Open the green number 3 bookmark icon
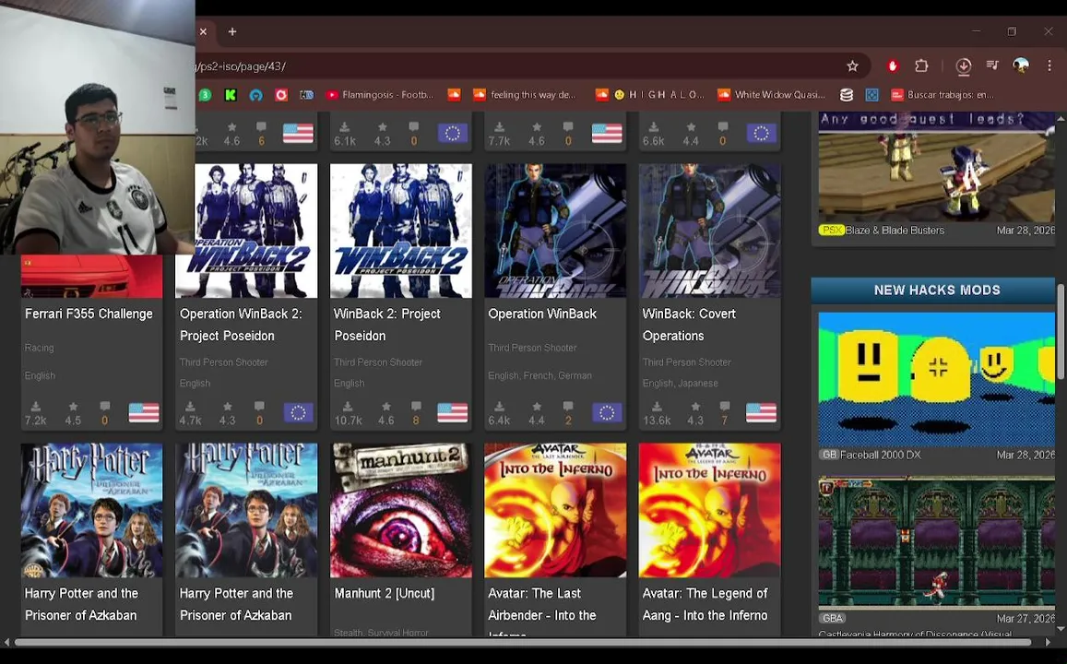This screenshot has height=664, width=1067. [205, 95]
